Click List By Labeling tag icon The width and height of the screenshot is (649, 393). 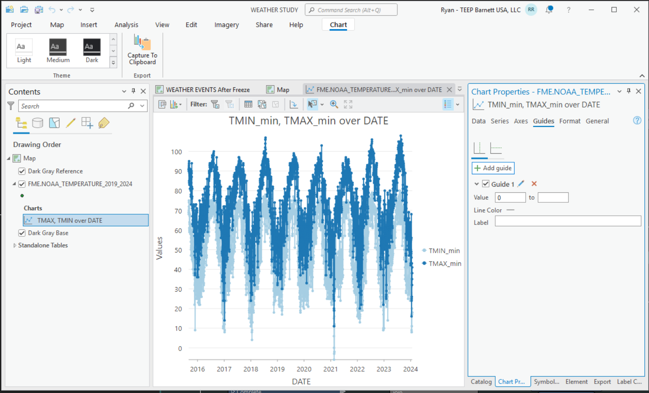click(x=104, y=123)
